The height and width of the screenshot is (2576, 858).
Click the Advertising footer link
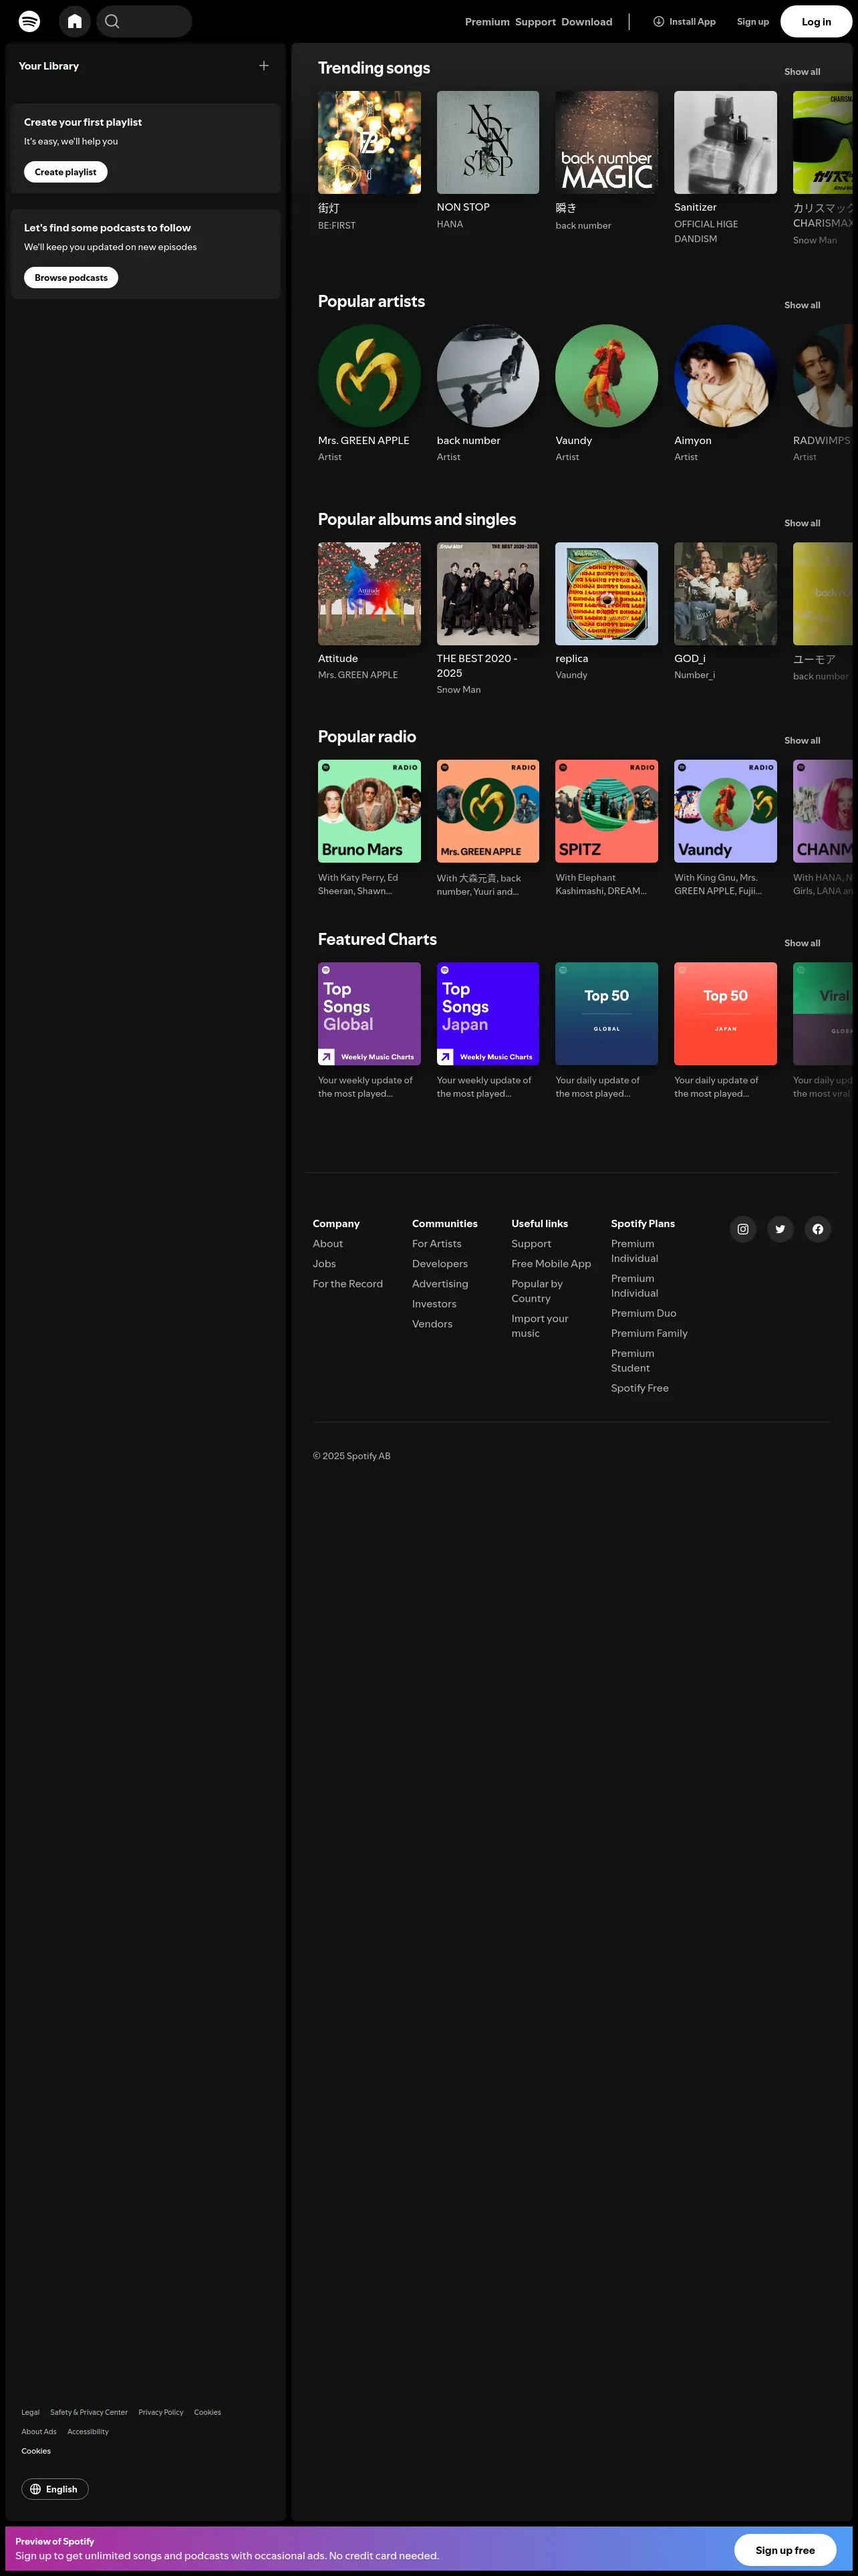tap(440, 1284)
